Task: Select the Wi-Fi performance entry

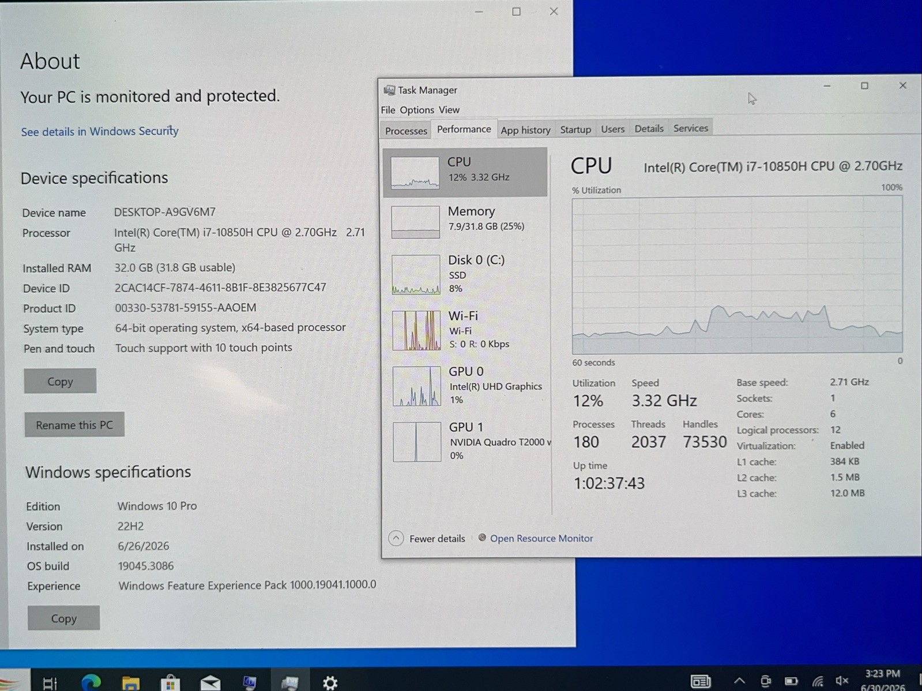Action: [465, 330]
